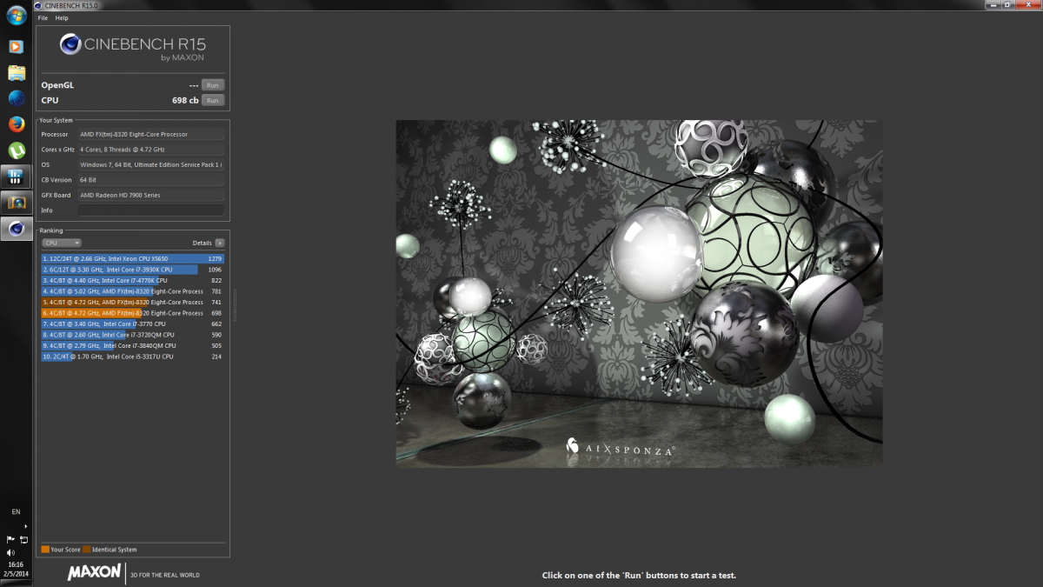Click GFX Board AMD Radeon HD 7900 field
Screen dimensions: 1043x587
[x=150, y=195]
